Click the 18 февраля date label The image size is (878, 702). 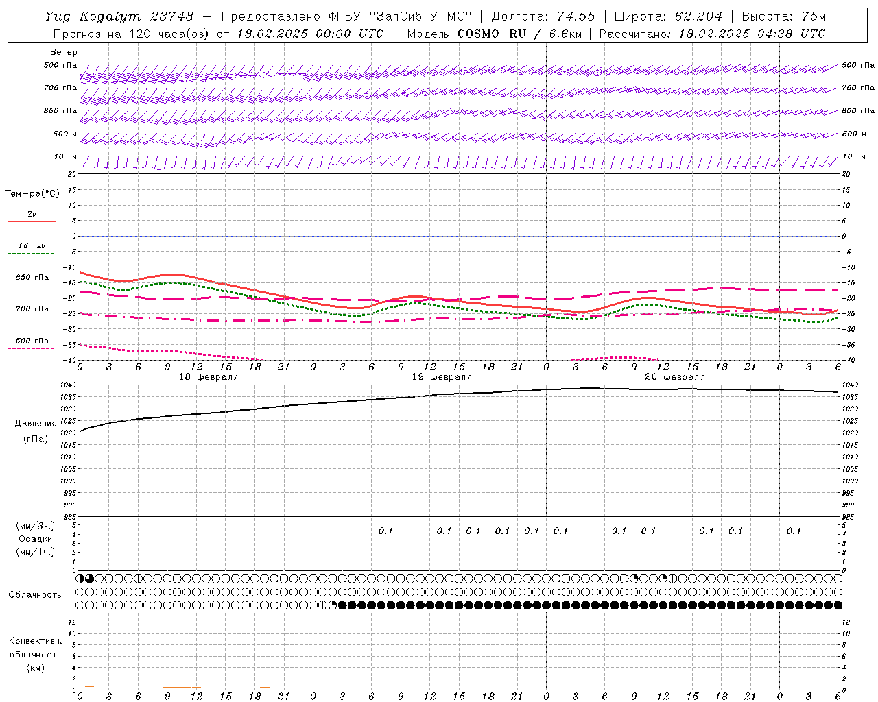(x=209, y=377)
